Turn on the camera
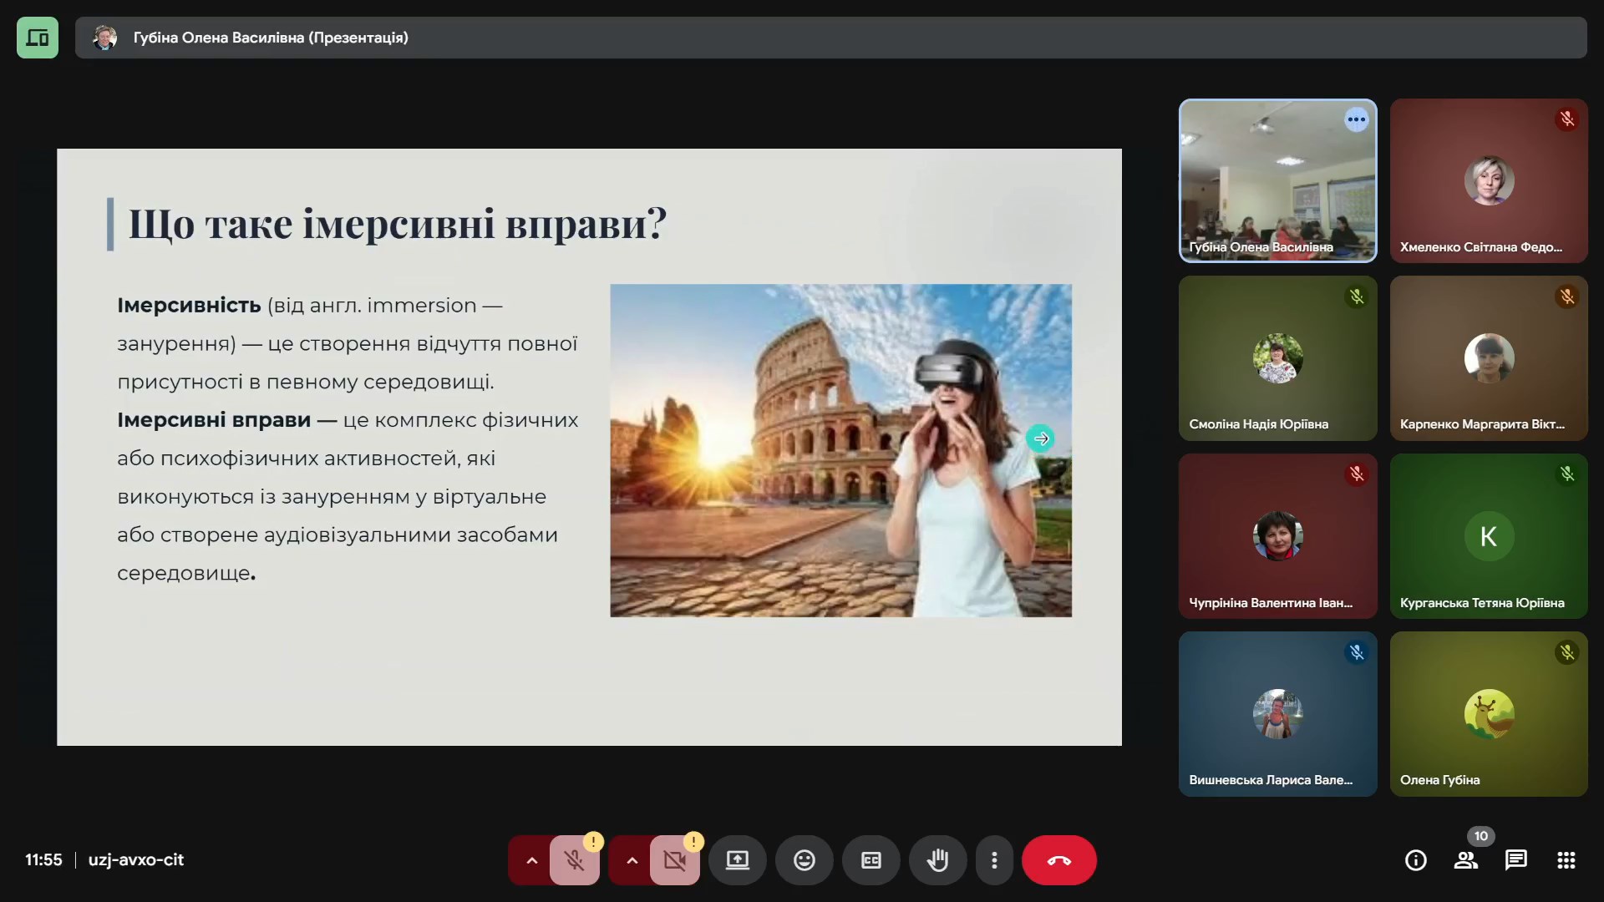The image size is (1604, 902). (674, 860)
